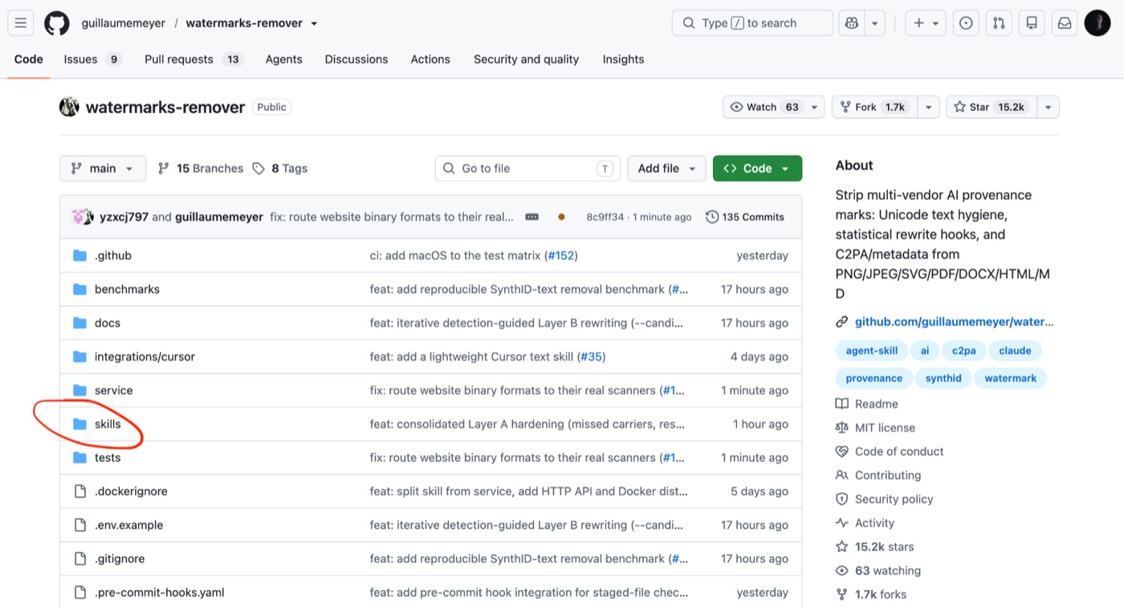Switch to the Discussions tab
This screenshot has height=607, width=1124.
[356, 59]
